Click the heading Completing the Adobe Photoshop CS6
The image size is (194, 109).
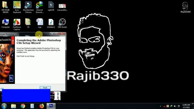[x=39, y=41]
